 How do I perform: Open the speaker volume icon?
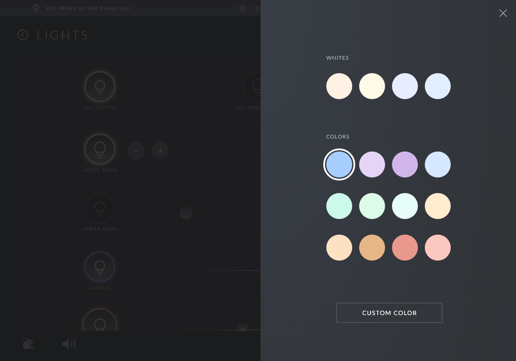pos(69,344)
